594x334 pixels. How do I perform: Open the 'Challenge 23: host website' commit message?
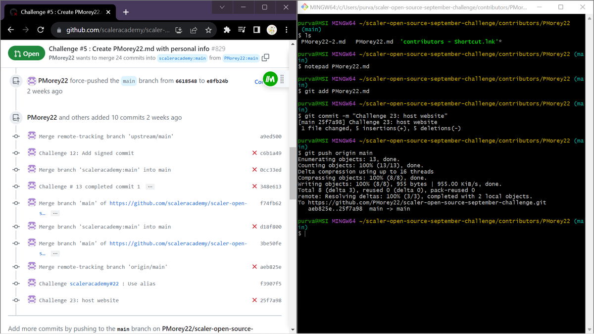[x=79, y=300]
